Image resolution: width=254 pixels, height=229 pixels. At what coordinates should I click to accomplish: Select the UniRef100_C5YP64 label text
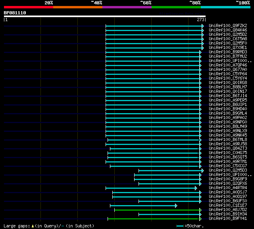click(228, 74)
